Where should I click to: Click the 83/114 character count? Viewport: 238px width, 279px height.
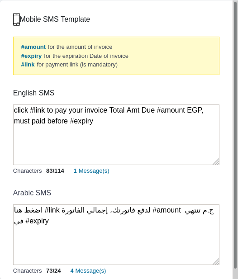coord(55,171)
